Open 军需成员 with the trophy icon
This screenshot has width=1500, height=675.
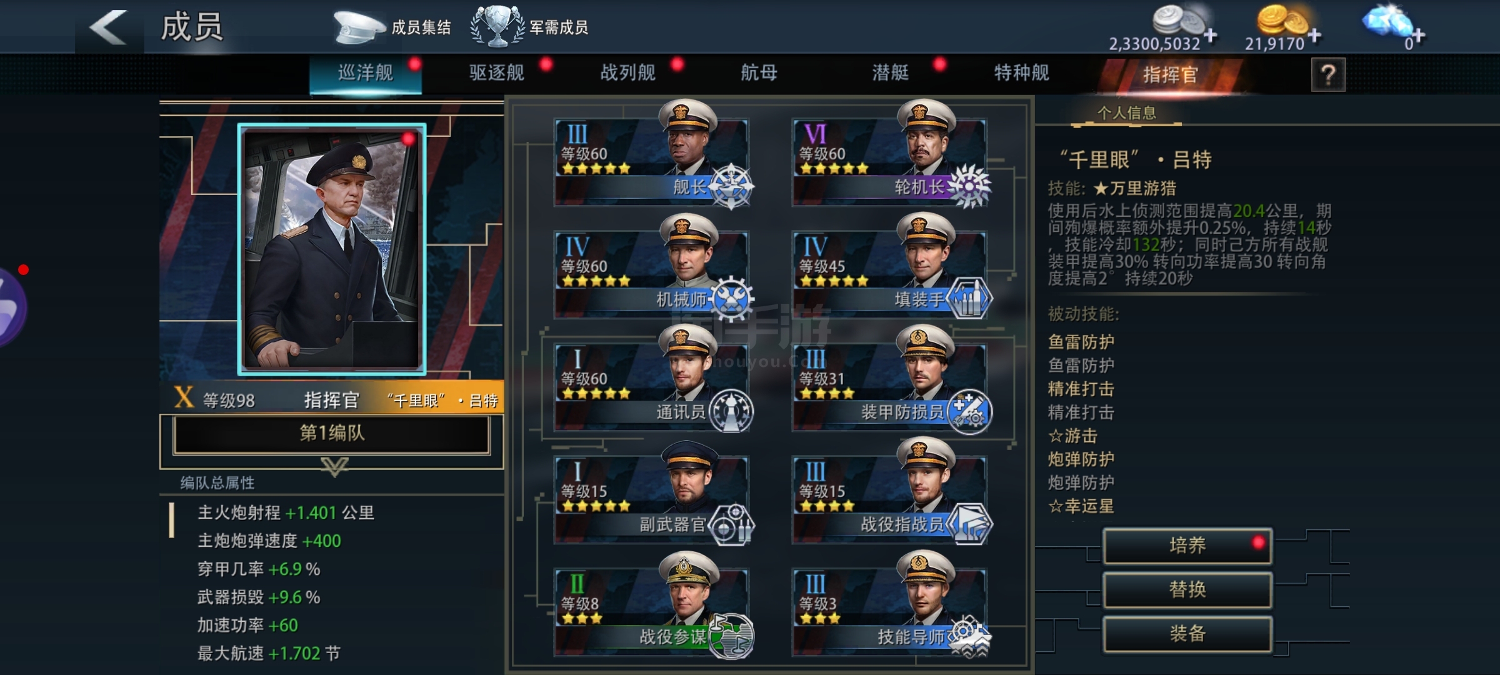[x=529, y=27]
